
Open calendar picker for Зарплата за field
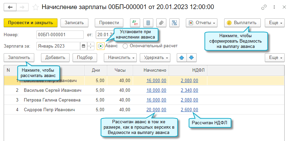click(83, 46)
